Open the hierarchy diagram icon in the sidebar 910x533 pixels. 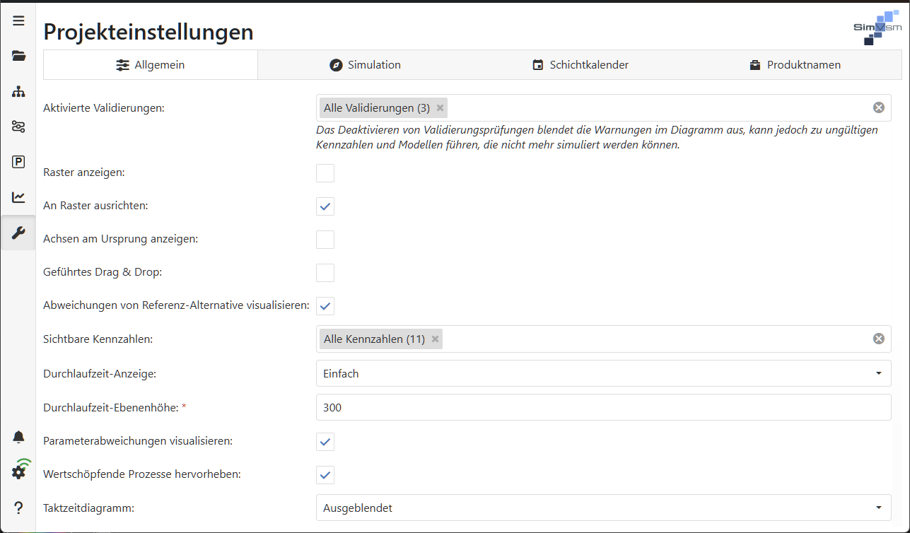18,91
